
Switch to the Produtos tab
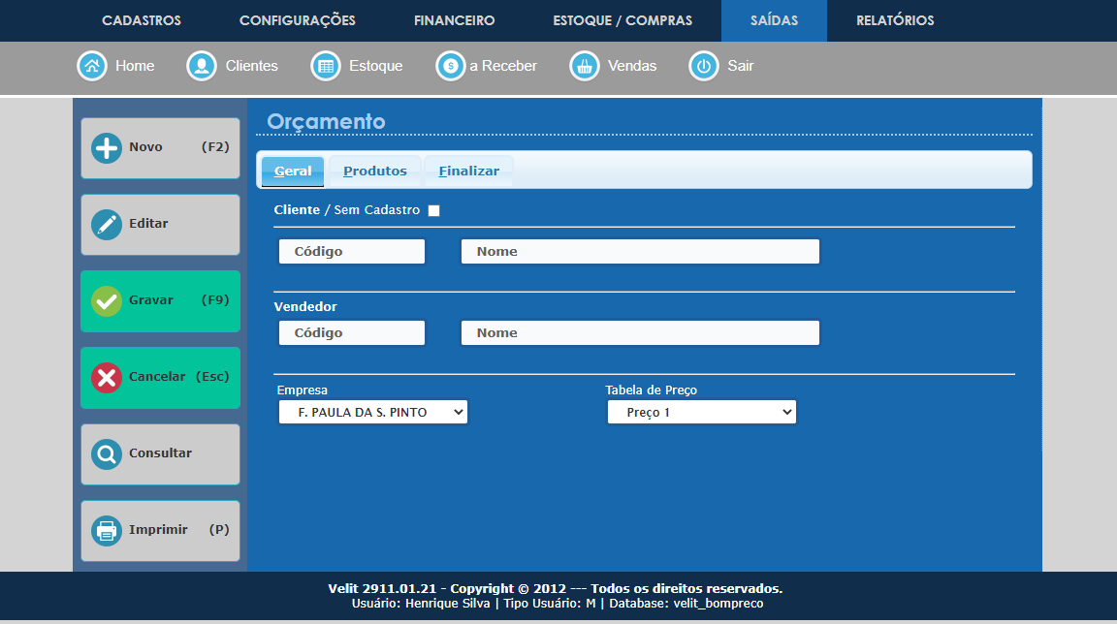(375, 172)
